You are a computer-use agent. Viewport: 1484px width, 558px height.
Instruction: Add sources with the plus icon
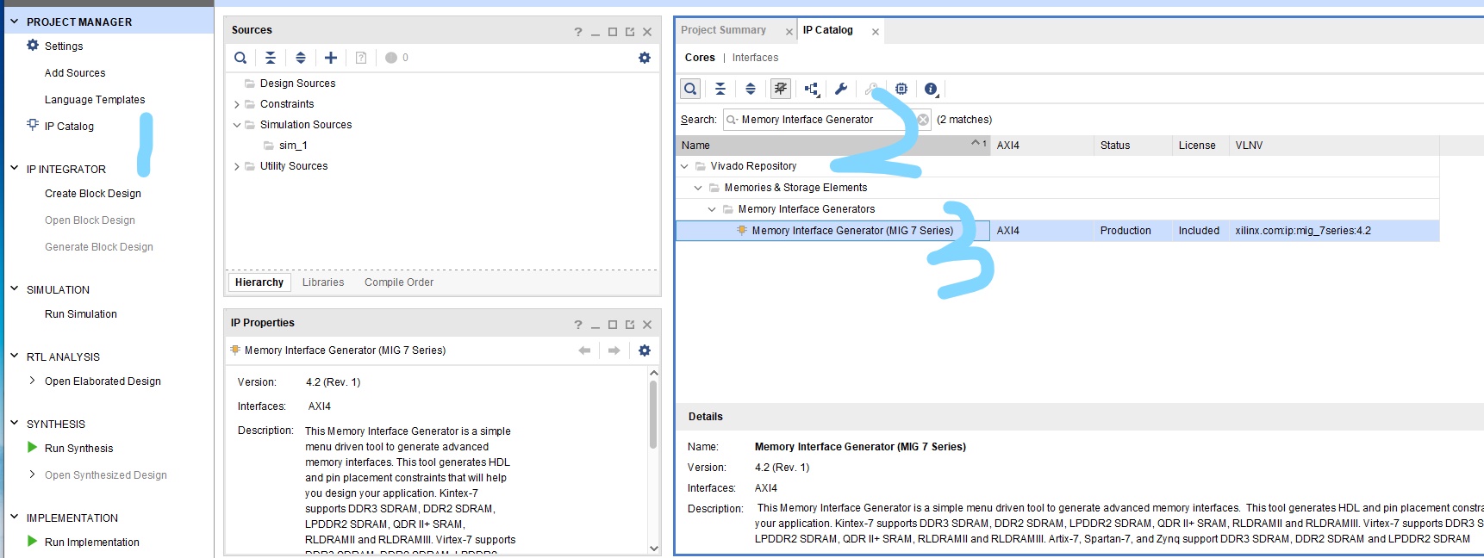coord(331,58)
